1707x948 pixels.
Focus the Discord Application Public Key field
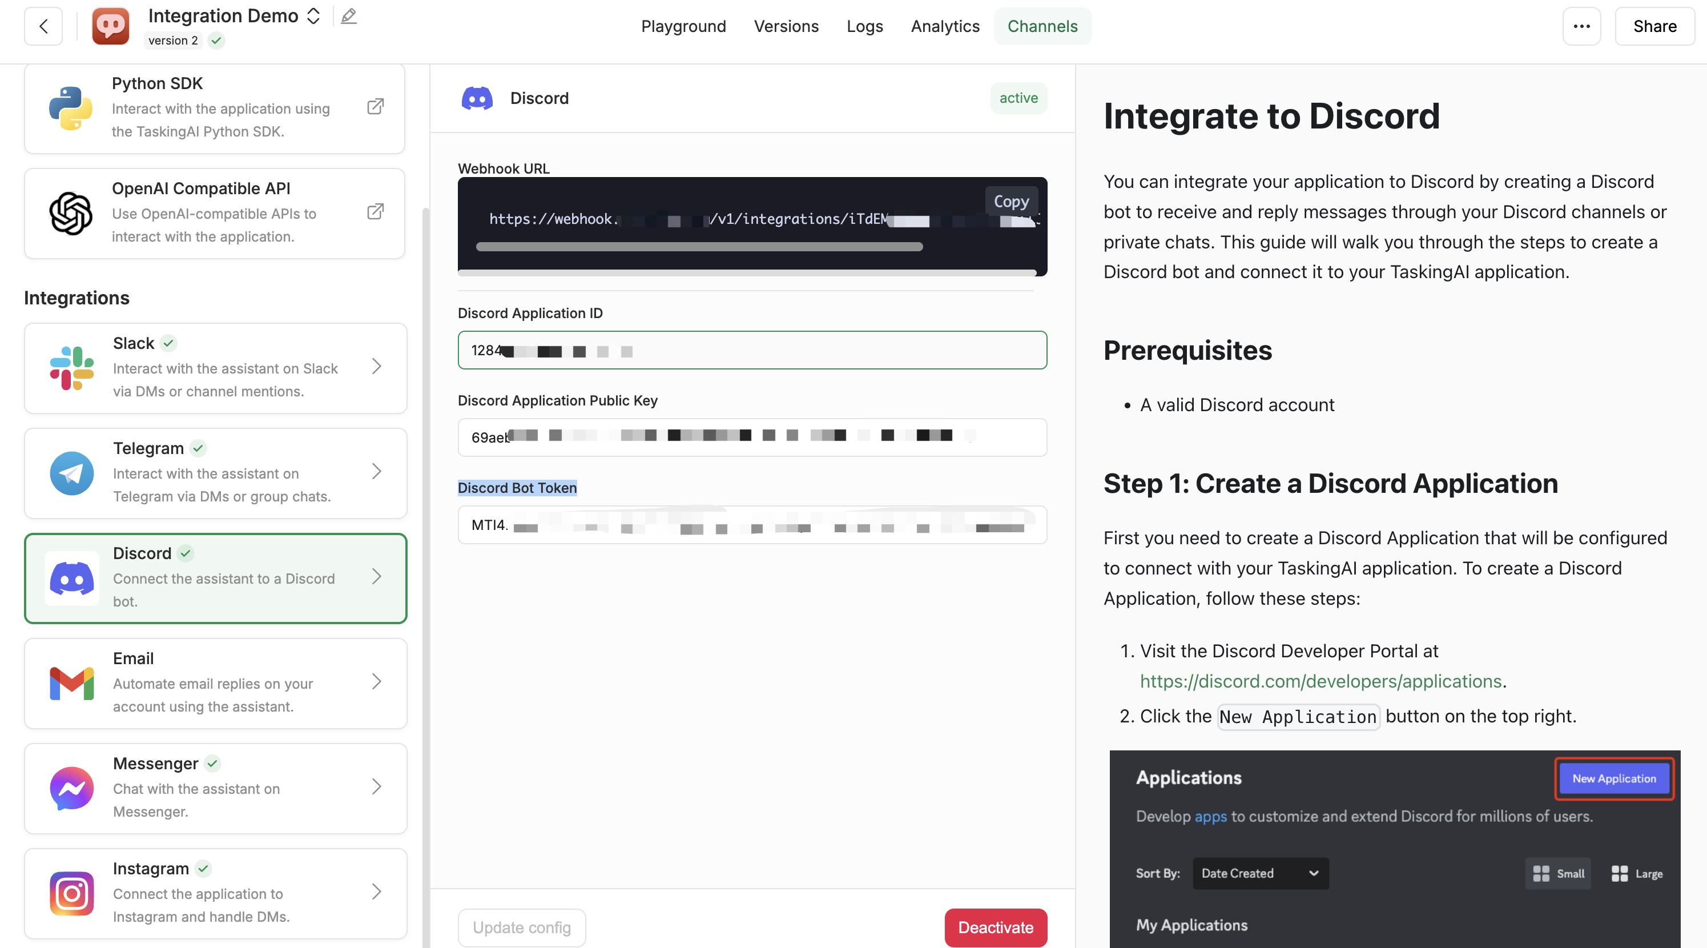click(x=752, y=437)
